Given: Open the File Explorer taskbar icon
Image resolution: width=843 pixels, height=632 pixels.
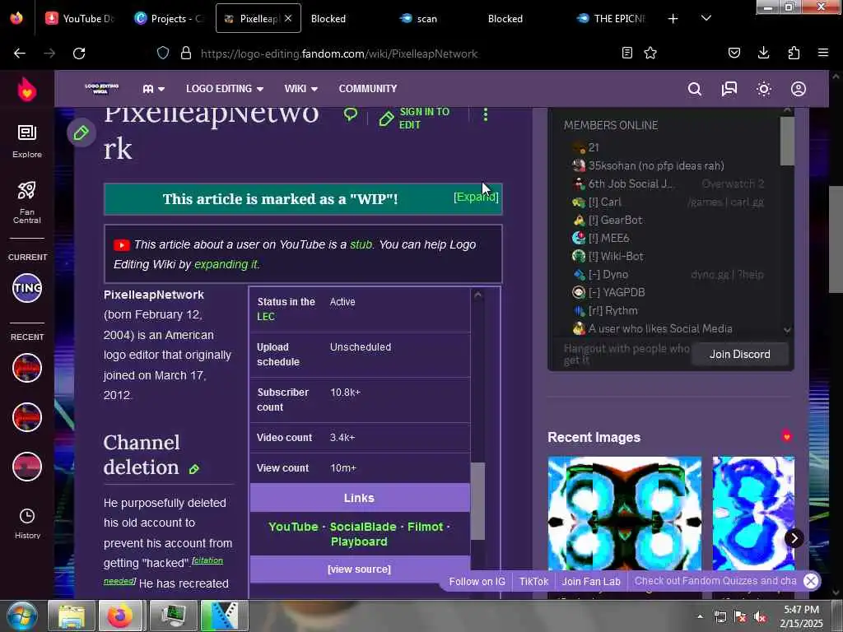Looking at the screenshot, I should 72,616.
